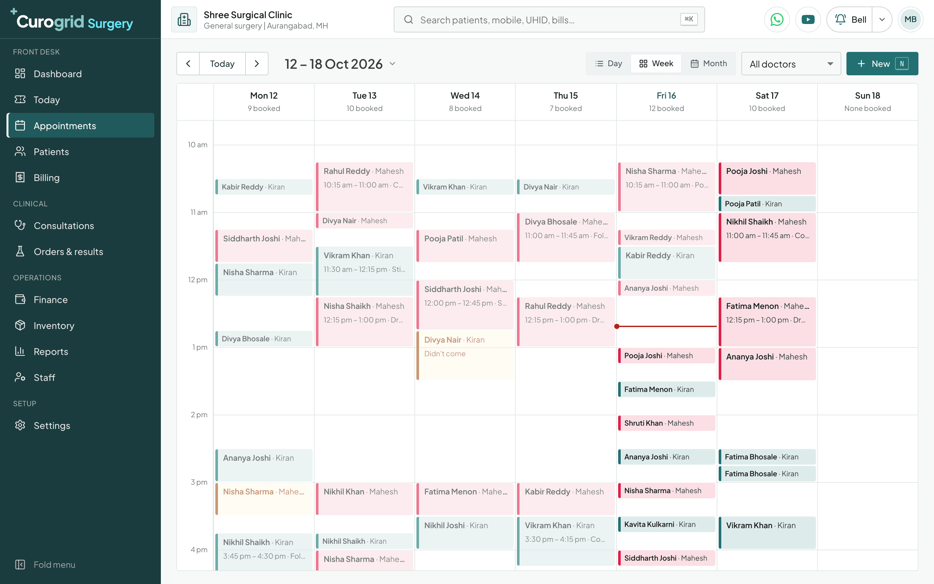Open the YouTube video help icon
This screenshot has width=934, height=584.
[x=808, y=19]
